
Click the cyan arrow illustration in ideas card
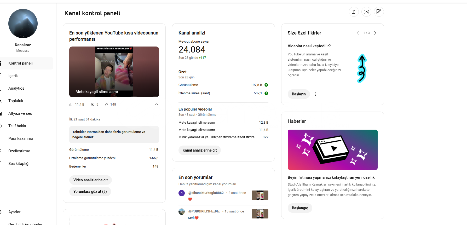[362, 68]
